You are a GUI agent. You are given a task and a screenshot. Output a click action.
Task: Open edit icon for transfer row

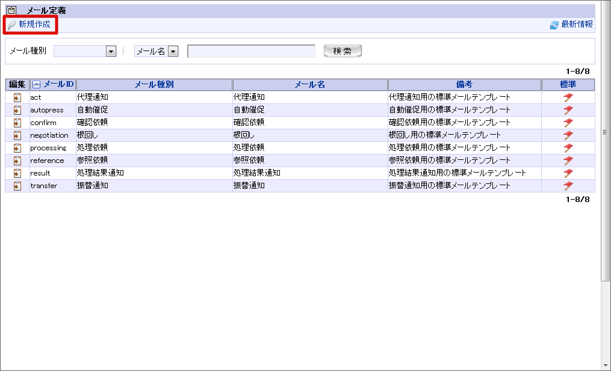tap(17, 186)
